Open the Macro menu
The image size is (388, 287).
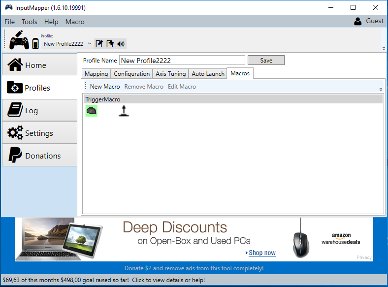point(75,22)
